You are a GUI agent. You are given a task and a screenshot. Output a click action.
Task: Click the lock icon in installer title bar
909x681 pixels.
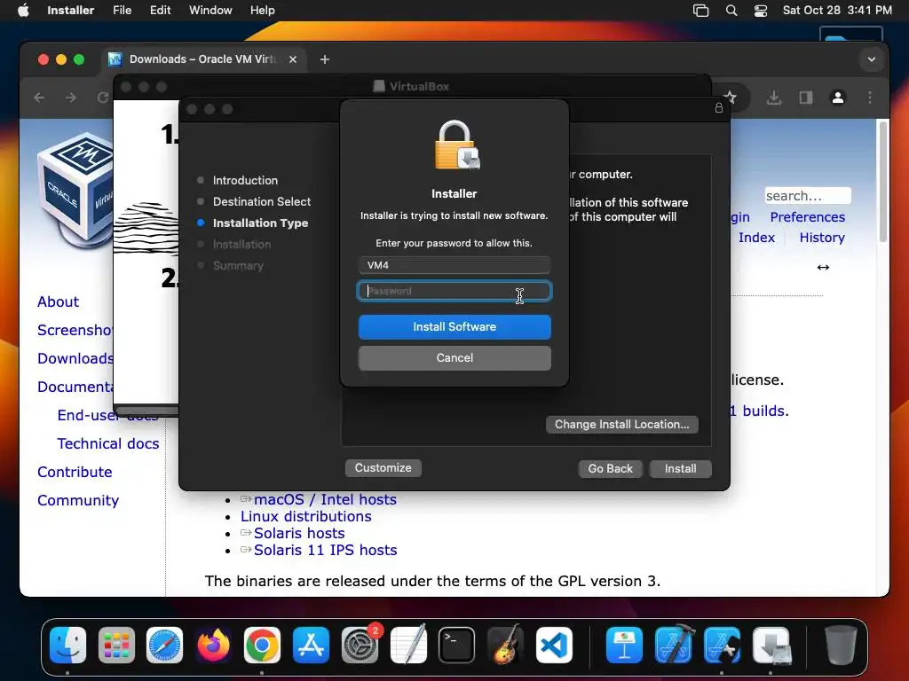tap(719, 107)
